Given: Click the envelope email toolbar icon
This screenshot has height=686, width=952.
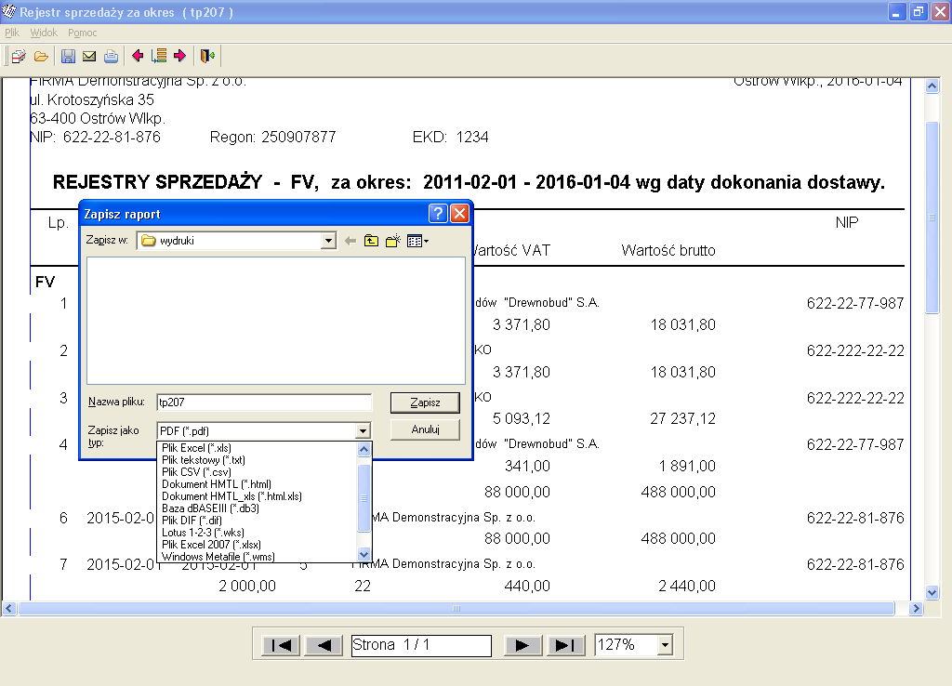Looking at the screenshot, I should [89, 57].
